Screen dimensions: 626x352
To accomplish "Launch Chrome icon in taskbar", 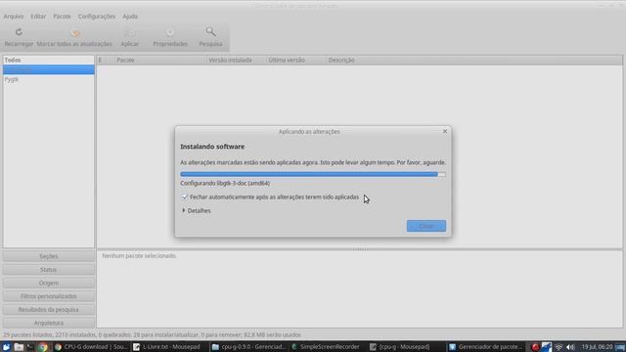I will click(42, 347).
